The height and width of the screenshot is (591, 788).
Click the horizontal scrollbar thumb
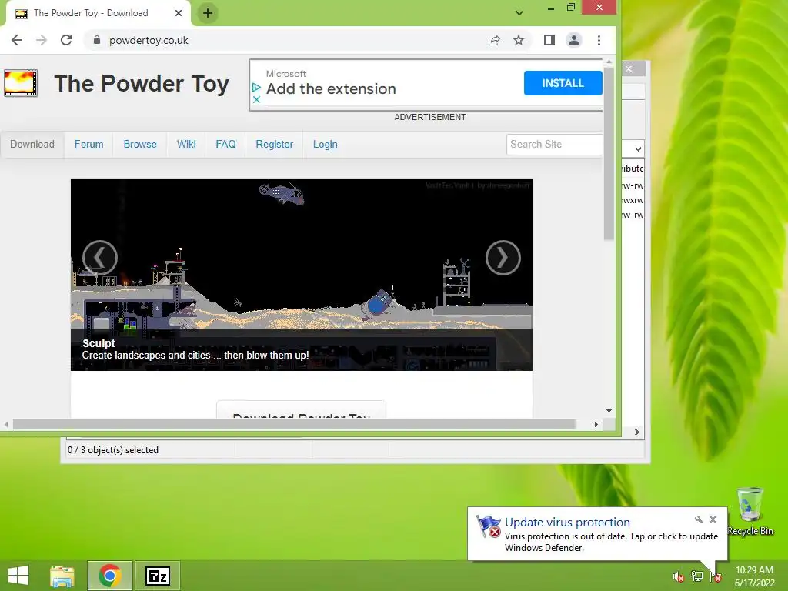pyautogui.click(x=294, y=424)
